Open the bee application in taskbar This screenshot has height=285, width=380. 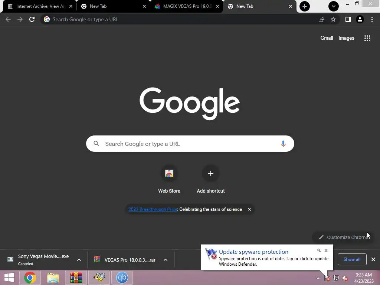(99, 278)
